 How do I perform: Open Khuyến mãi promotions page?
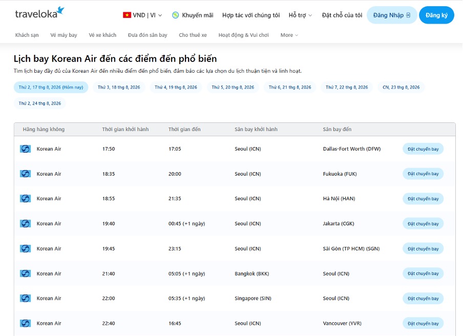(193, 15)
